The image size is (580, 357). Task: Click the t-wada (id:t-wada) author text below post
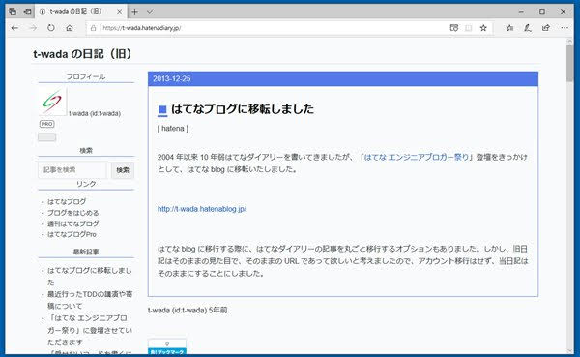(177, 310)
